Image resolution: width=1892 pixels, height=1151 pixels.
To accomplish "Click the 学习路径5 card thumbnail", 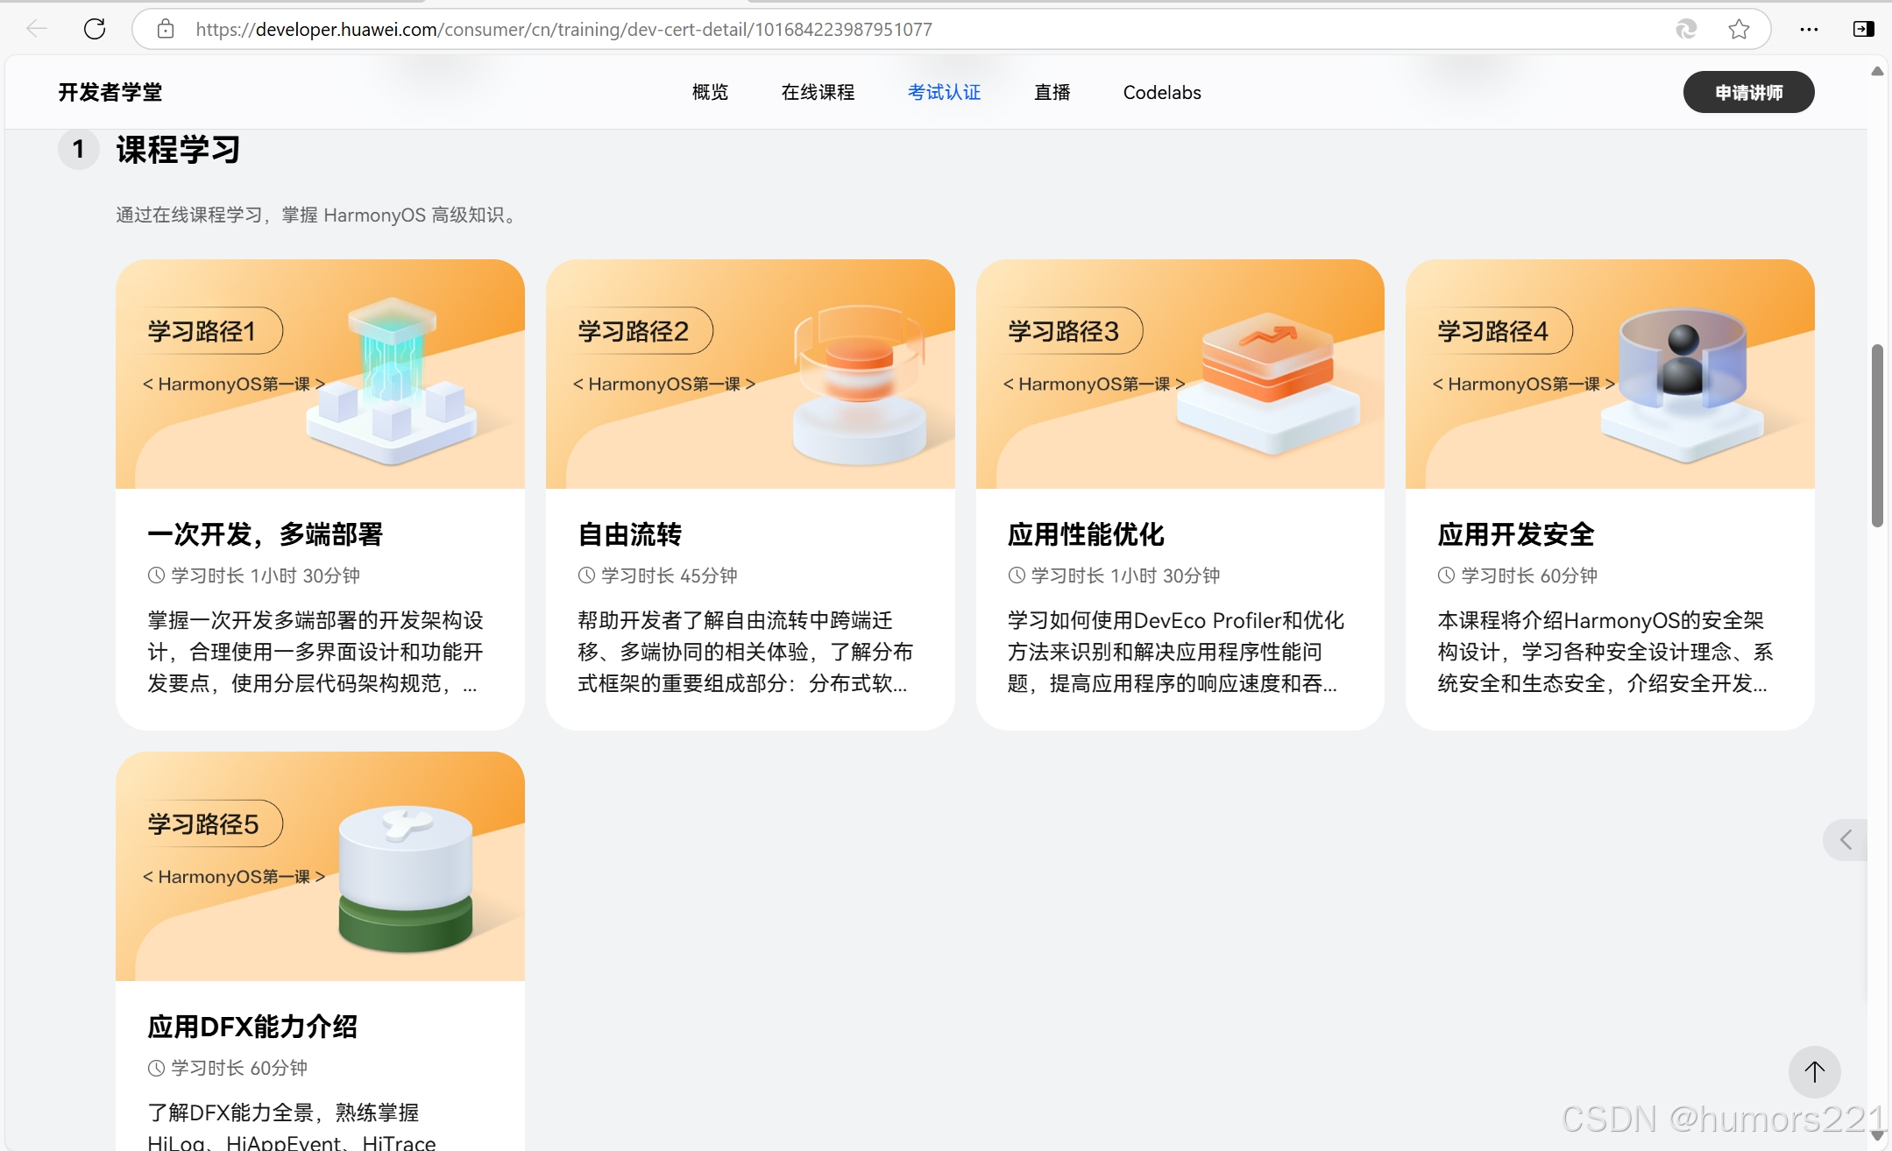I will tap(320, 865).
